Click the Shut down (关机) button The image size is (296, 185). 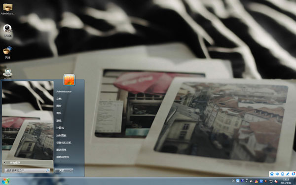tap(62, 171)
